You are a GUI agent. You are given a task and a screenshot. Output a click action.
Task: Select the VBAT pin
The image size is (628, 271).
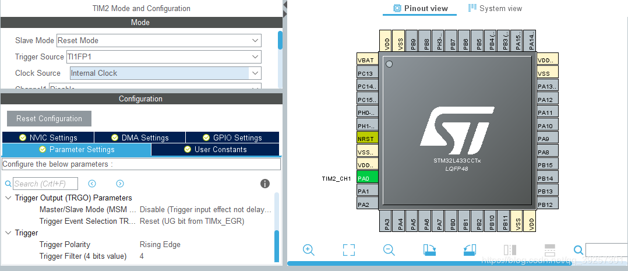(x=367, y=59)
